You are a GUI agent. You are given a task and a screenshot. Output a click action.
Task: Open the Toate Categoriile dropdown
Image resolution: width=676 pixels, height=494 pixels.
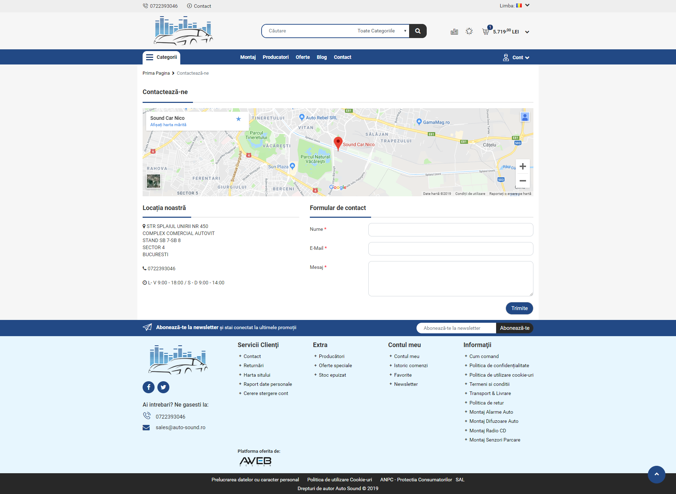(381, 31)
